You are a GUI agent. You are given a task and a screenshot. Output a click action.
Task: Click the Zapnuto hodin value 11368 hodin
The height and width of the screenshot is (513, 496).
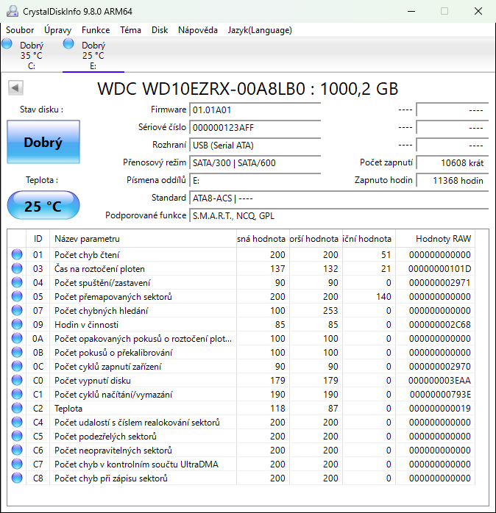(453, 181)
